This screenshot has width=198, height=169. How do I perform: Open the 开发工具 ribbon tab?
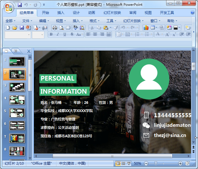(167, 13)
